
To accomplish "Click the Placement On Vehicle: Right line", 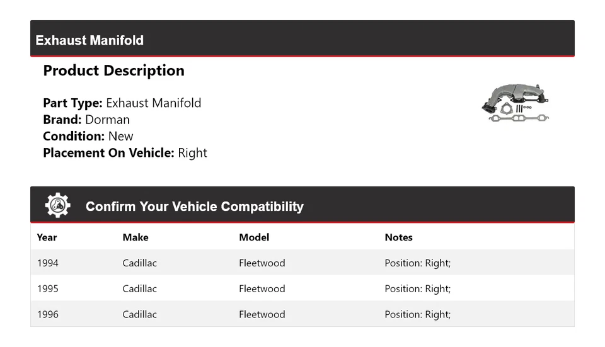I will (x=125, y=152).
